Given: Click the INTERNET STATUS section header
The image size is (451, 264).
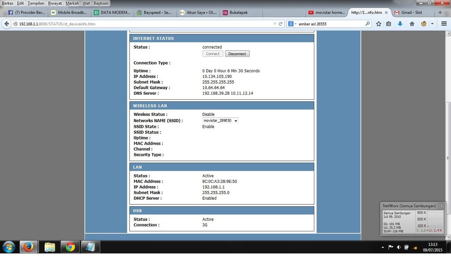Looking at the screenshot, I should click(222, 38).
